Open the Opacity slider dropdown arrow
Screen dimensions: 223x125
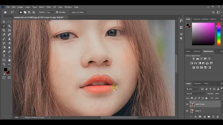point(221,94)
